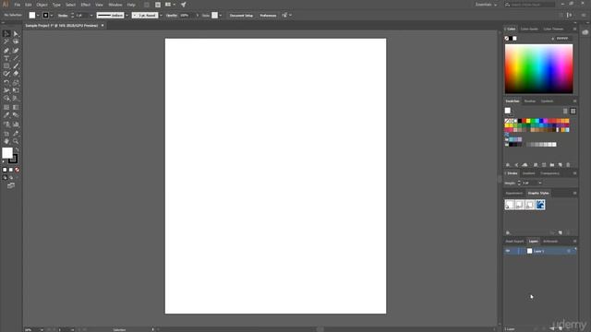Swap fill and stroke colors
This screenshot has height=332, width=591.
click(17, 149)
